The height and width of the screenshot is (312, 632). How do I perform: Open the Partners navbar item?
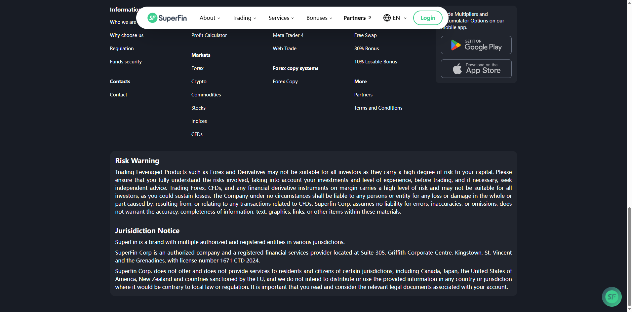pyautogui.click(x=357, y=18)
